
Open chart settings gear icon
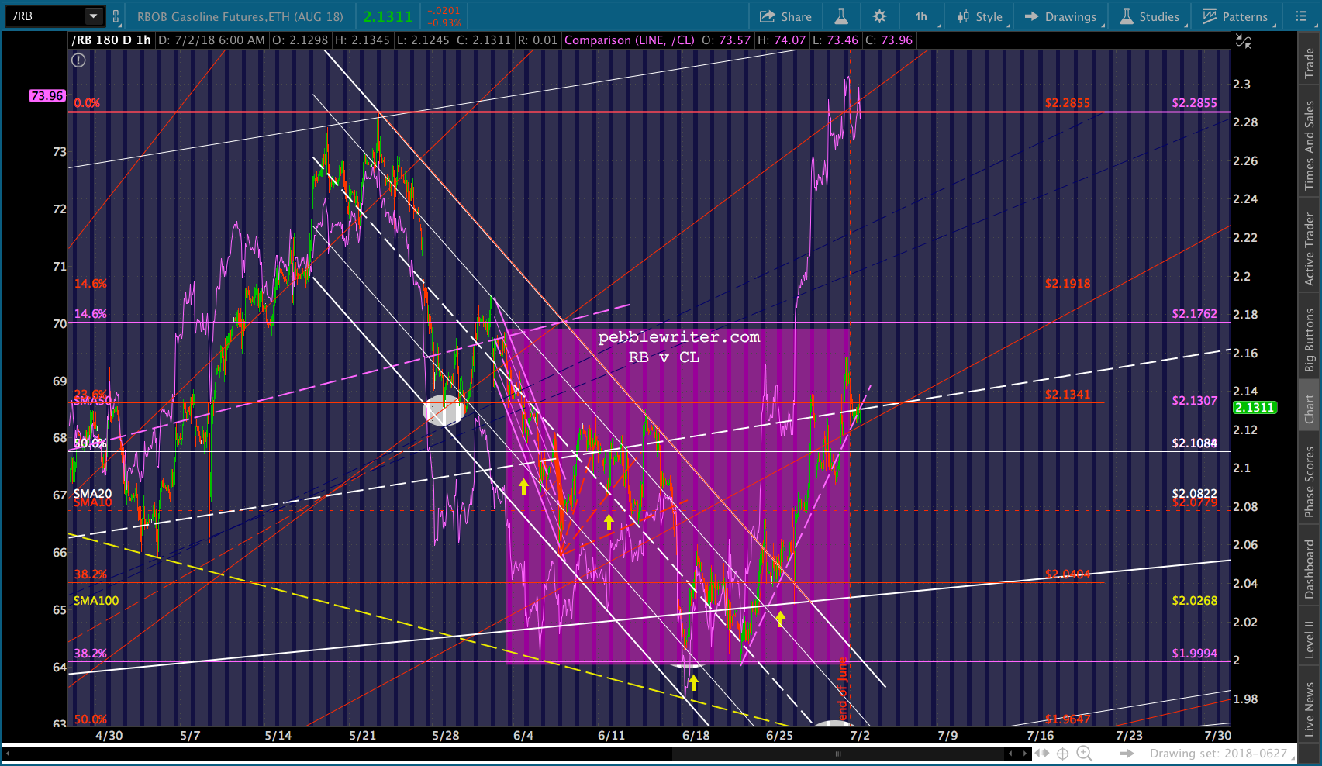coord(879,16)
